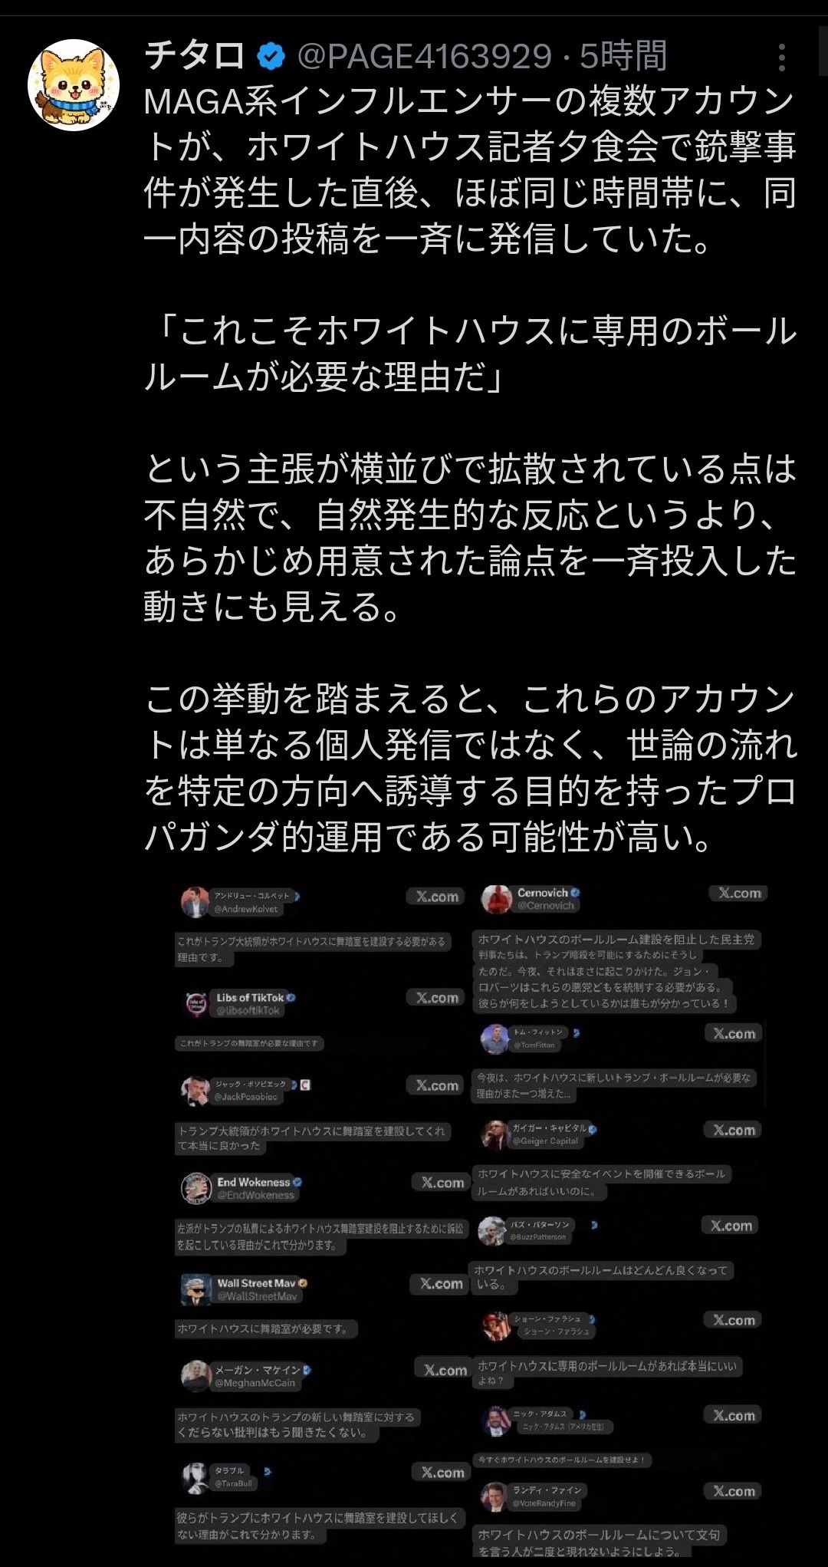Open the attached screenshot collage image
Image resolution: width=828 pixels, height=1567 pixels.
[x=471, y=1220]
